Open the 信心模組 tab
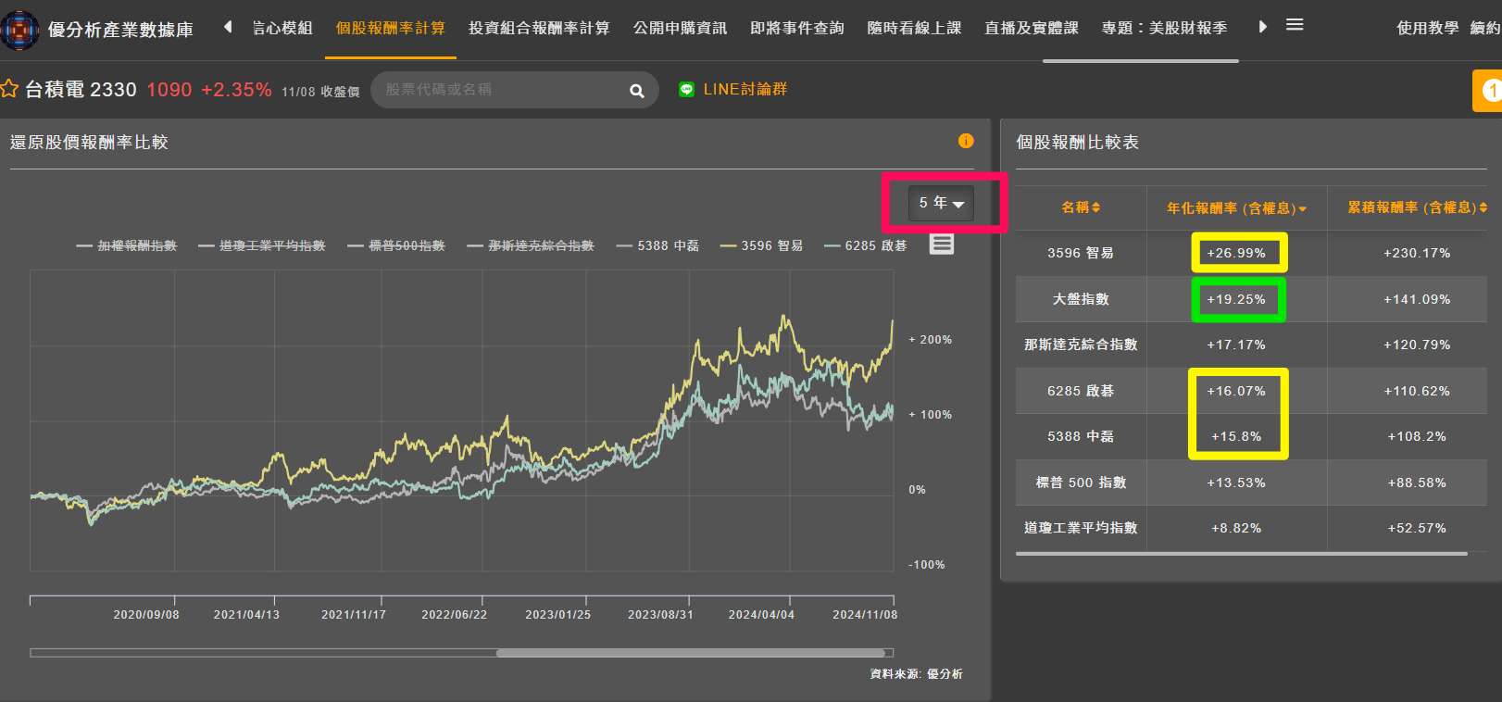This screenshot has height=702, width=1502. tap(282, 28)
